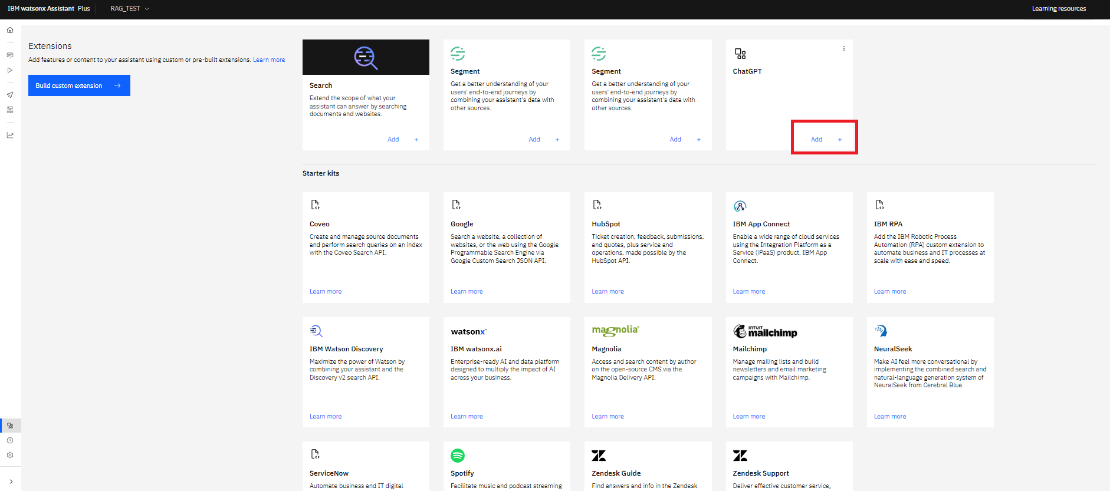Open the ChatGPT card overflow menu
This screenshot has width=1110, height=491.
pos(844,48)
